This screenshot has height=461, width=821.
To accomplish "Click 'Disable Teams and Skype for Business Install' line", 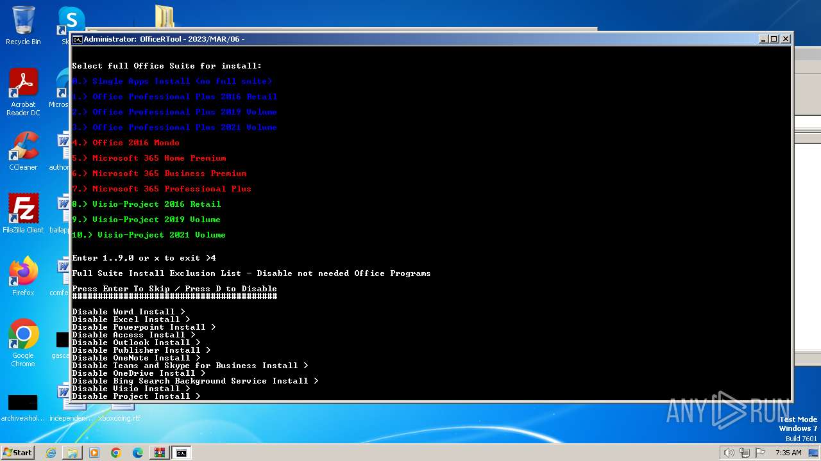I will (190, 366).
